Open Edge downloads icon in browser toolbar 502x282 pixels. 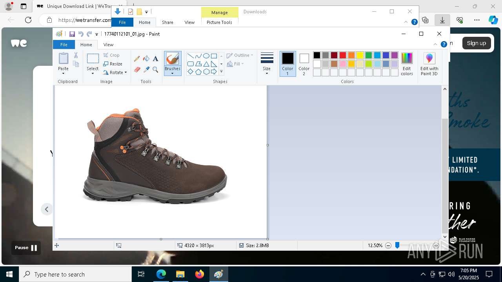(x=442, y=20)
